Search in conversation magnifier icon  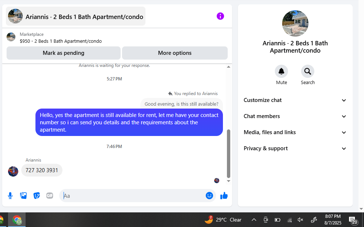pyautogui.click(x=308, y=71)
